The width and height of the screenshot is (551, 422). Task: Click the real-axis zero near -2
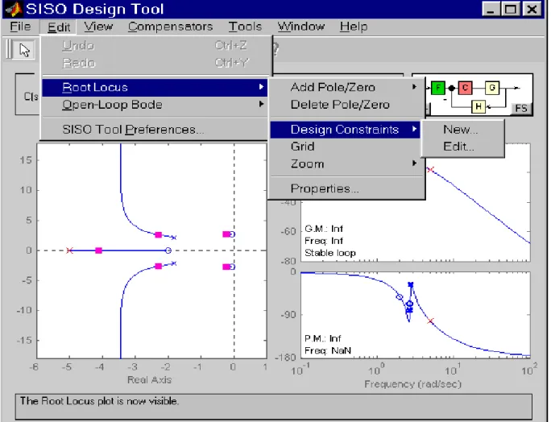(x=168, y=250)
